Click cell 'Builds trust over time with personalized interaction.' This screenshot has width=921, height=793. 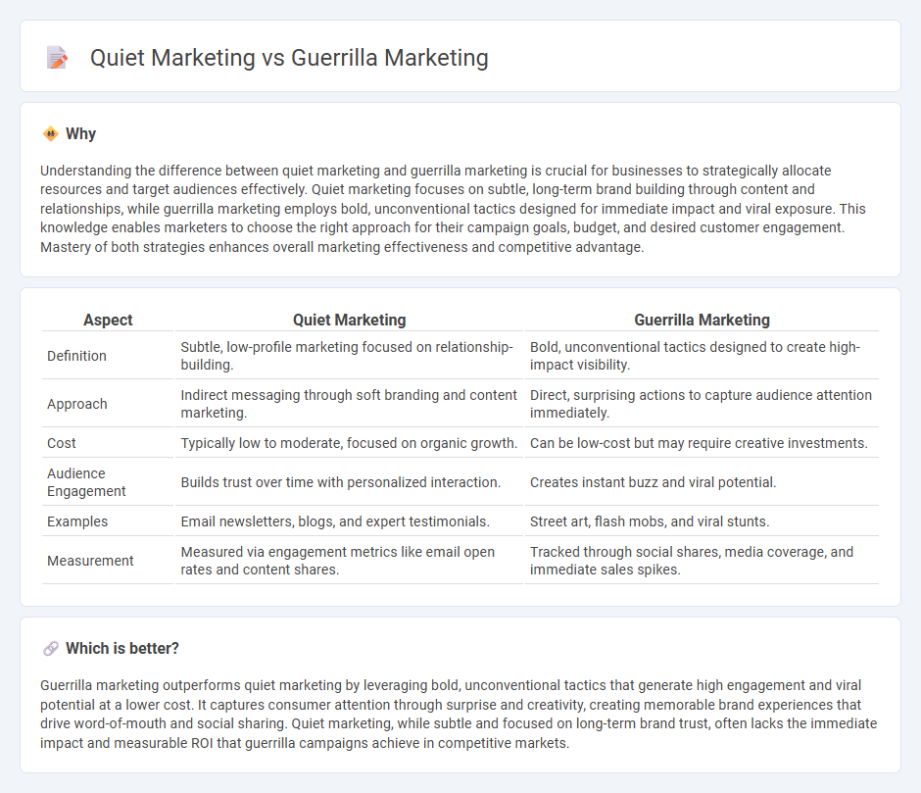point(349,482)
